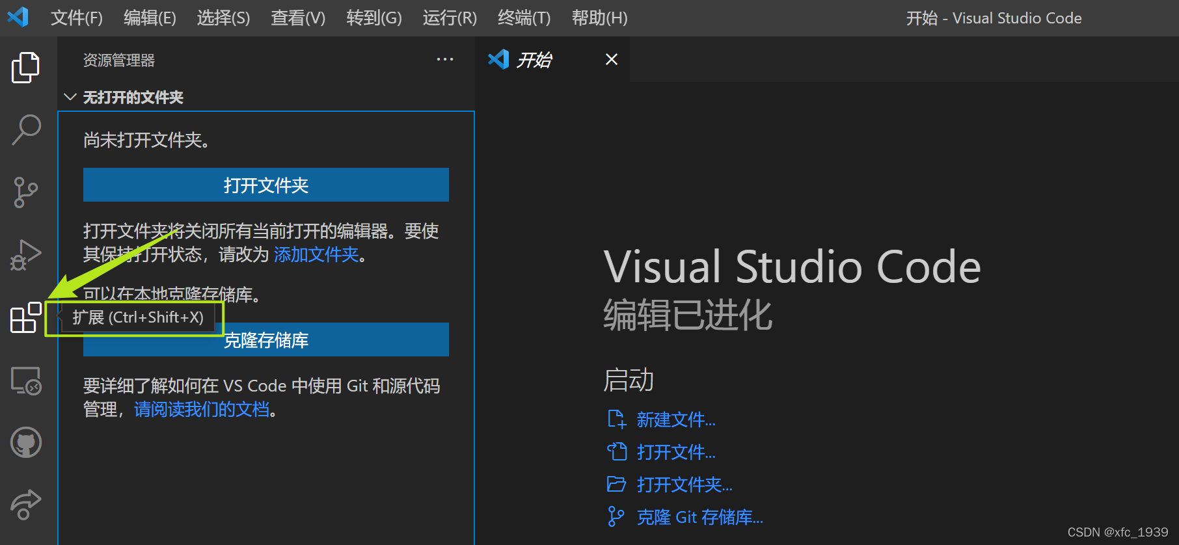Open the explorer panel more actions (...)
The image size is (1179, 545).
(x=445, y=59)
